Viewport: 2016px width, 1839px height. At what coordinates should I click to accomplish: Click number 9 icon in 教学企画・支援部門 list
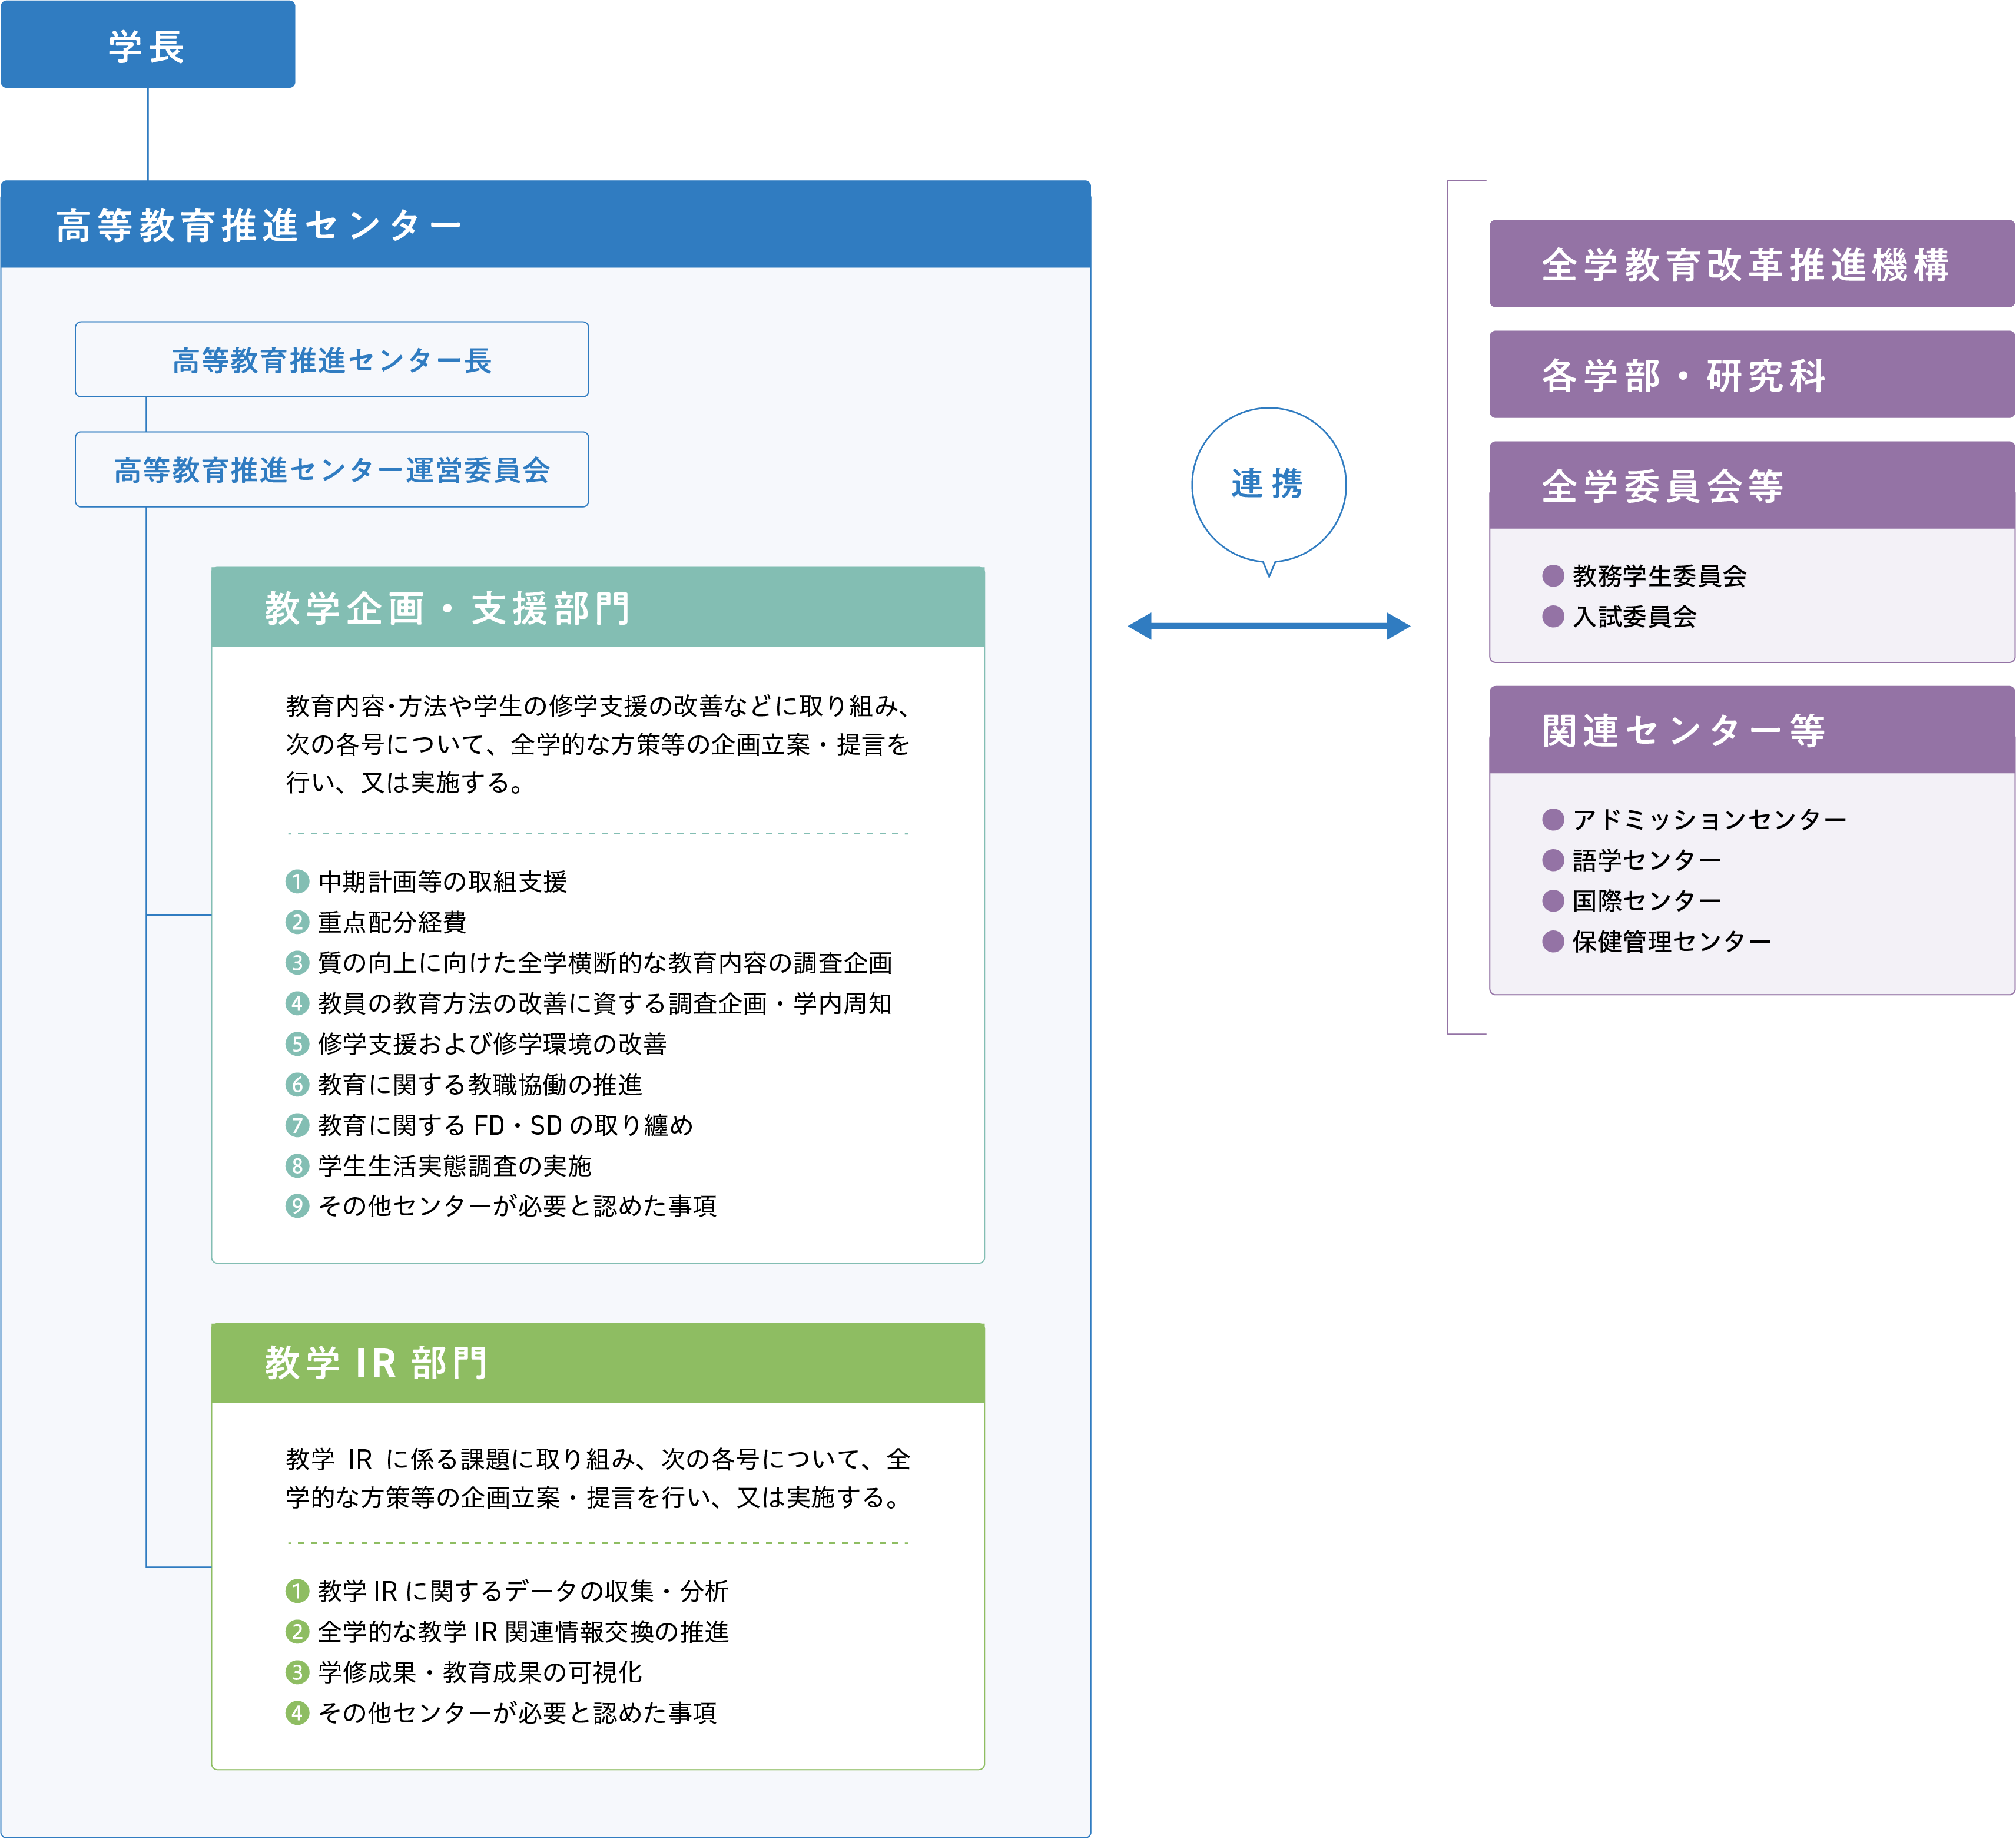pos(297,1206)
